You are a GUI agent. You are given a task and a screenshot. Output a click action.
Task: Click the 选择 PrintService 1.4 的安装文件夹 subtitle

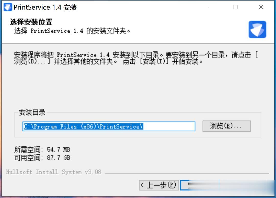(72, 31)
